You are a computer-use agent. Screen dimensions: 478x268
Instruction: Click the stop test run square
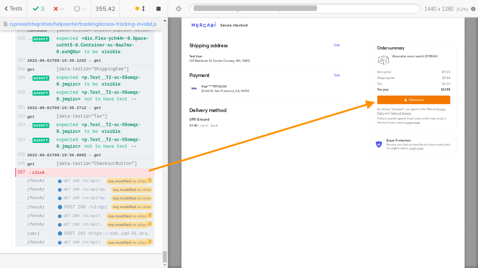pyautogui.click(x=158, y=9)
